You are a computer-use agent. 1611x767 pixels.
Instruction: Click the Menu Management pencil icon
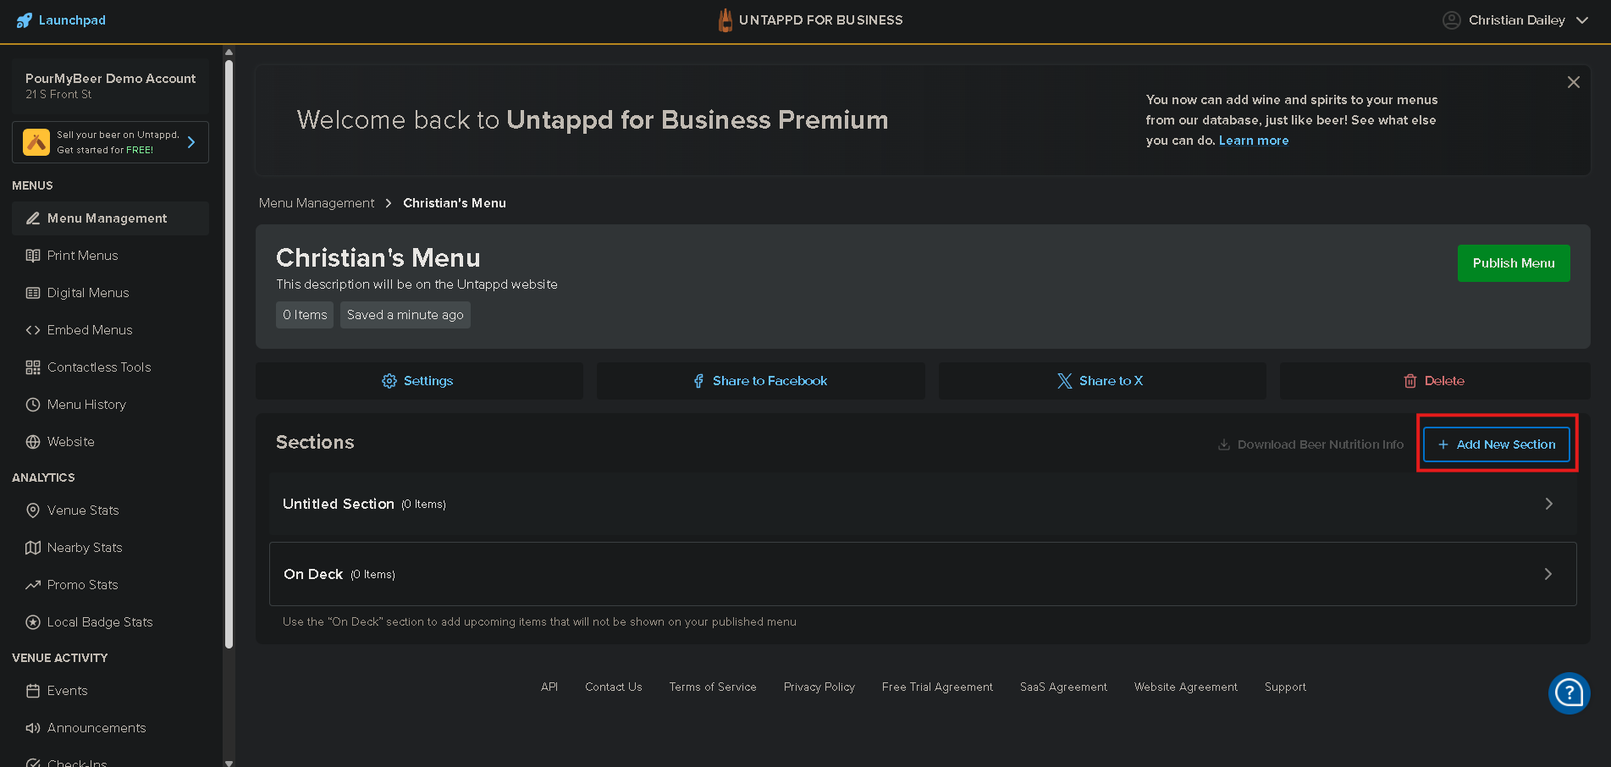click(x=33, y=218)
